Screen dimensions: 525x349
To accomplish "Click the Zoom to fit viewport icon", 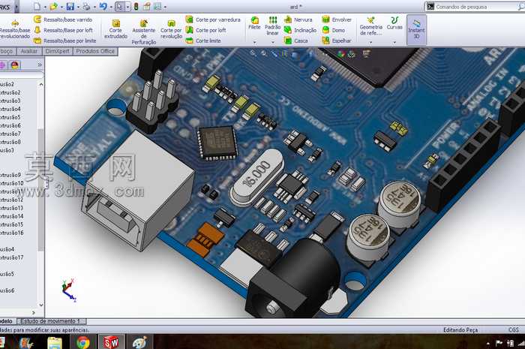I will (253, 53).
